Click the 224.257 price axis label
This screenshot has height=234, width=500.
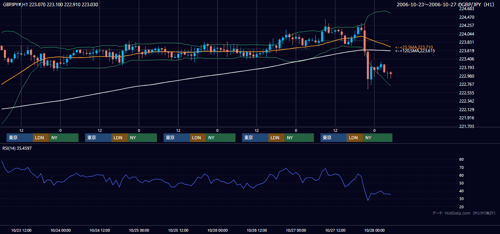click(466, 25)
